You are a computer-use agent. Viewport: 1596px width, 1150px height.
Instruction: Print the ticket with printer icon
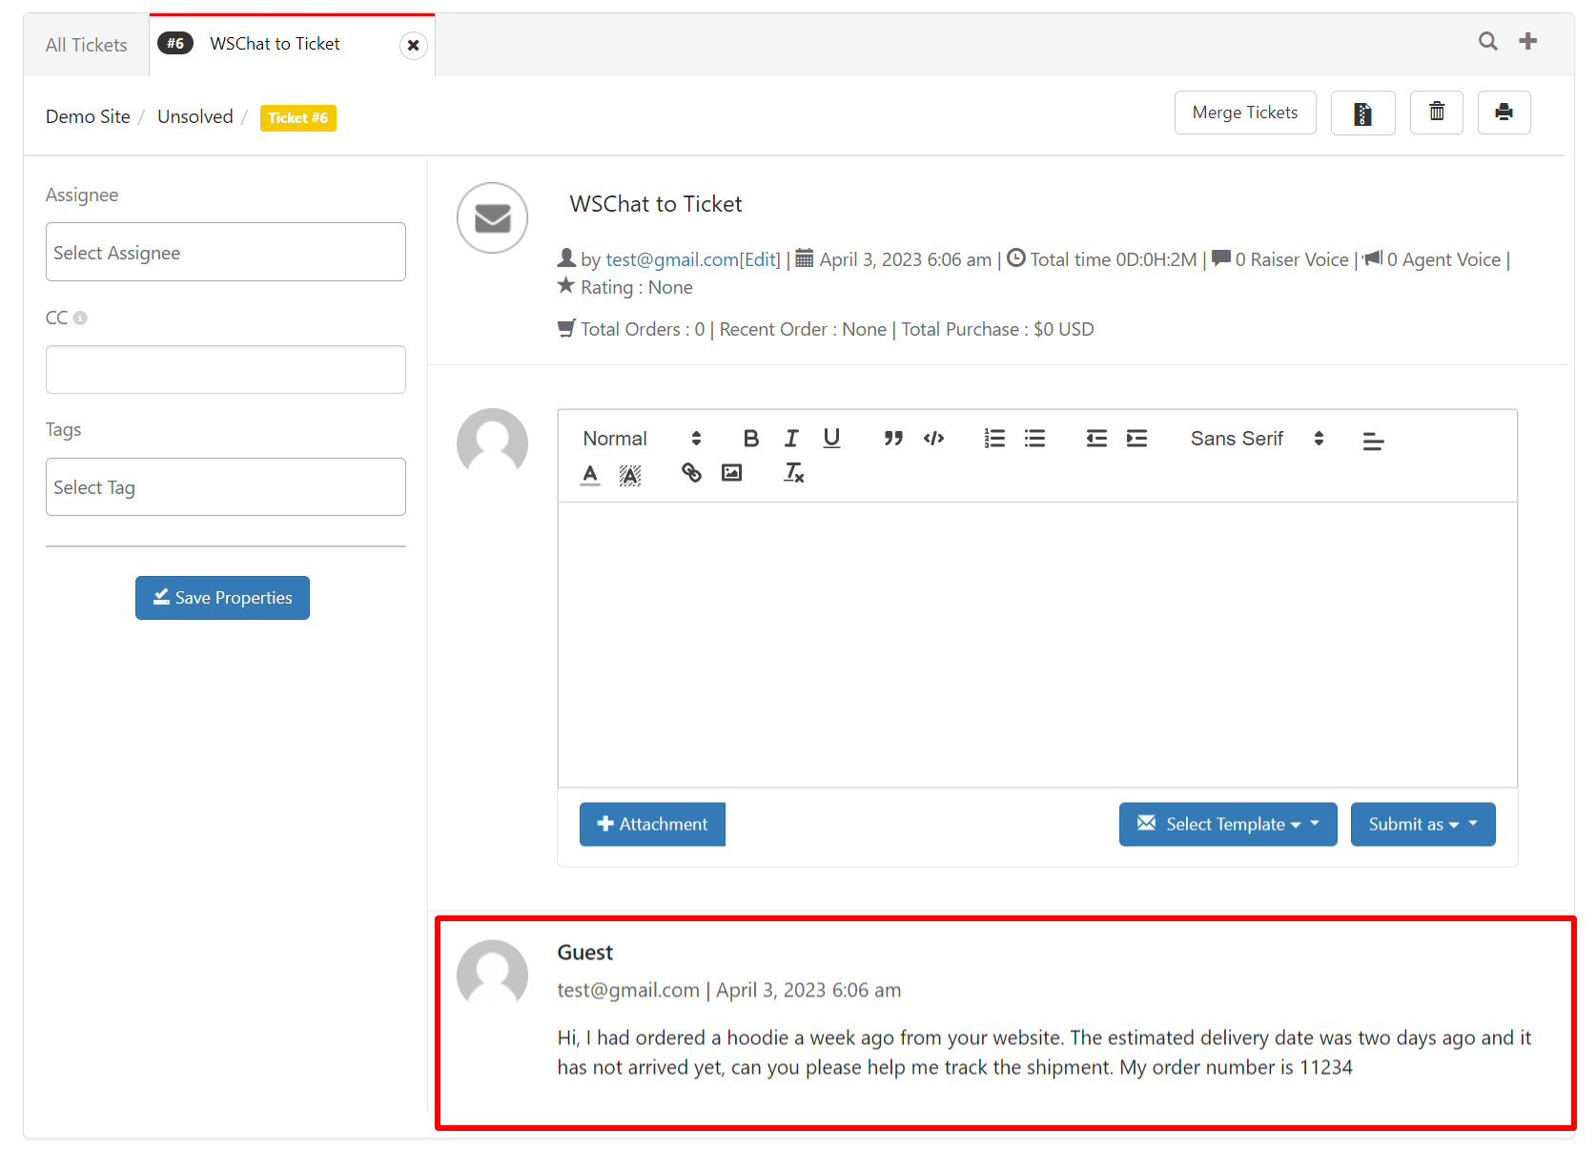(1504, 113)
